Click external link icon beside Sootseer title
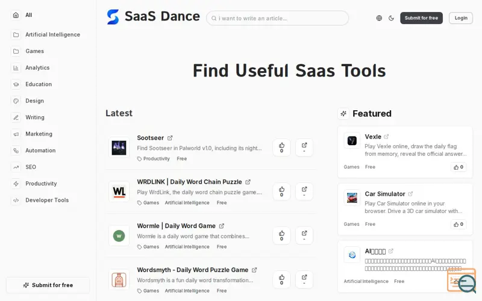The height and width of the screenshot is (301, 482). tap(170, 138)
